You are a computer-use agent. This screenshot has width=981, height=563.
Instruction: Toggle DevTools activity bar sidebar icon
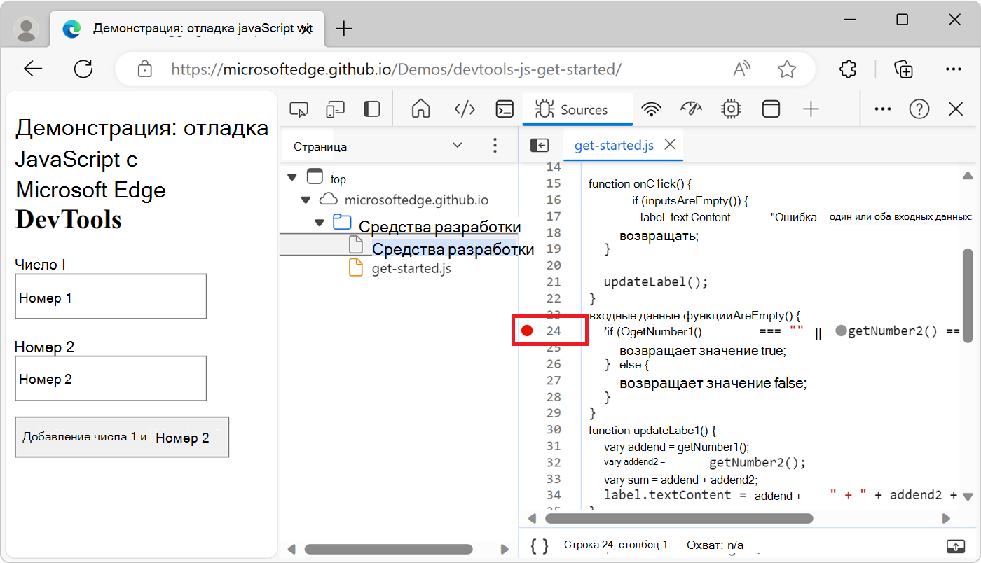pos(371,109)
